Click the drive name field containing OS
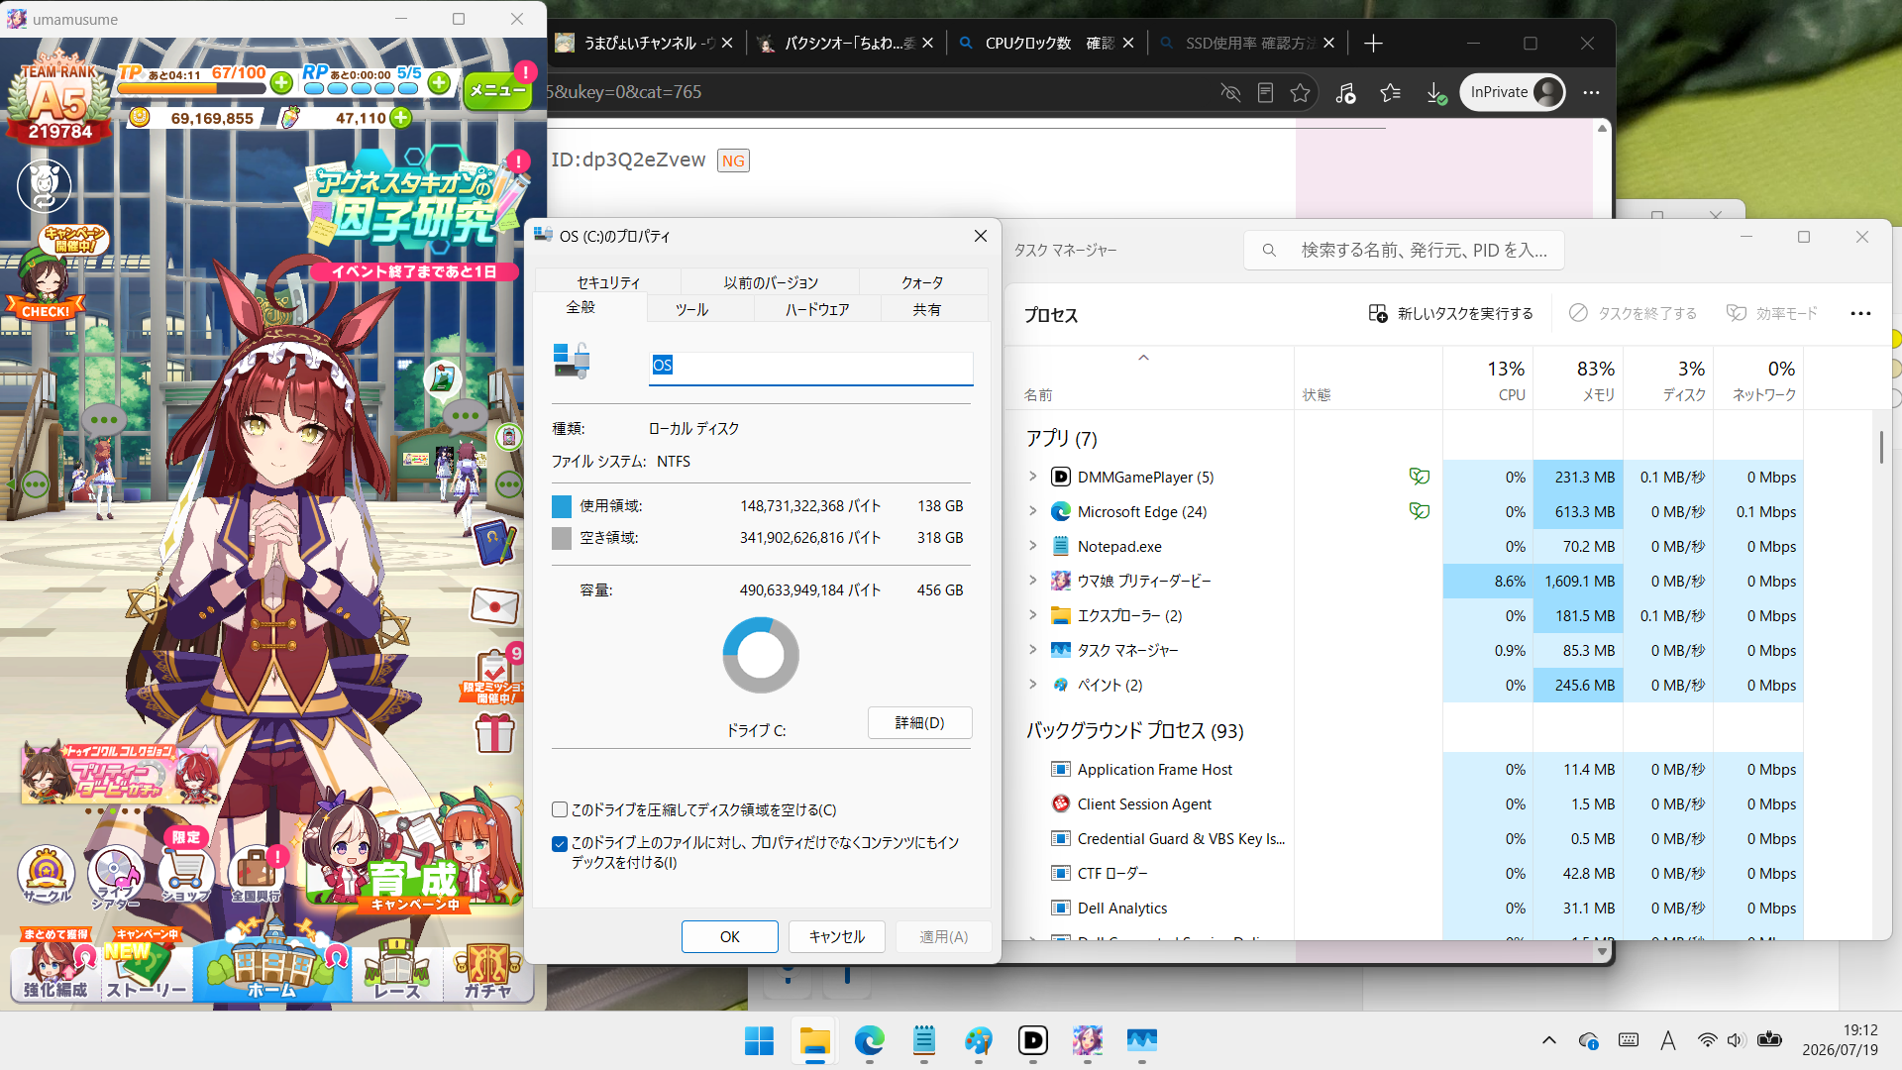 tap(811, 366)
